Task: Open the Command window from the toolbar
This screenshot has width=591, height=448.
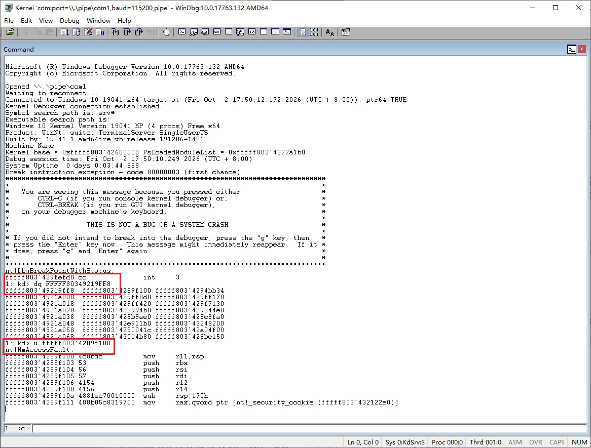Action: (182, 32)
